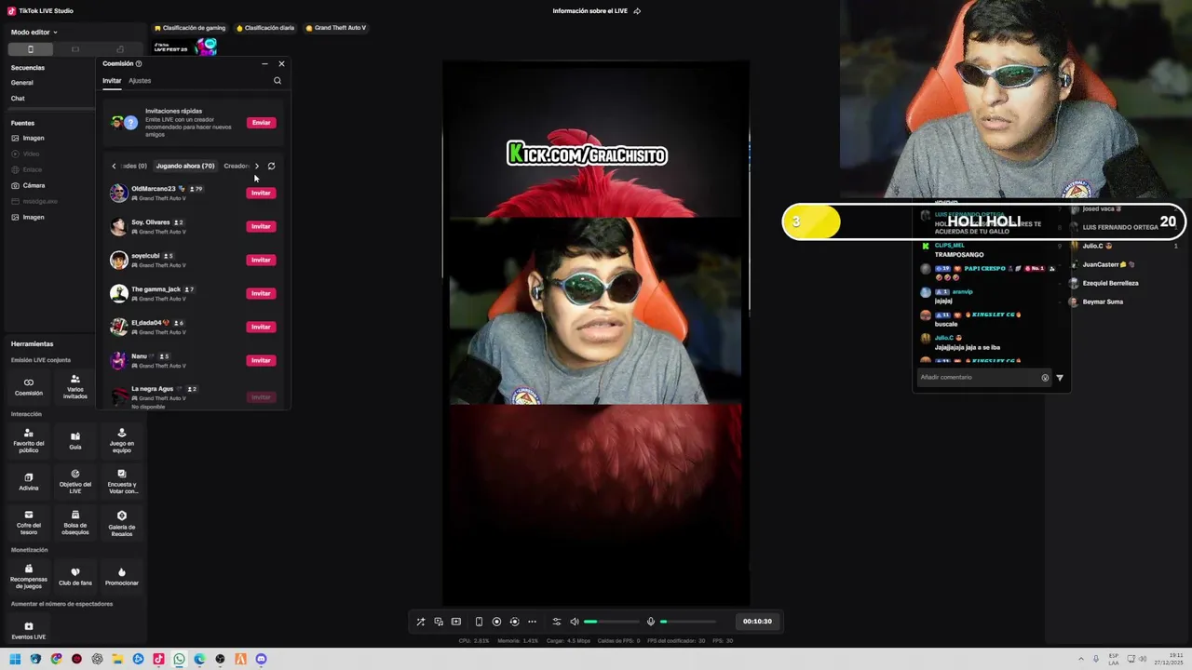
Task: Select the Creadores tab in Coemisión
Action: pyautogui.click(x=237, y=167)
